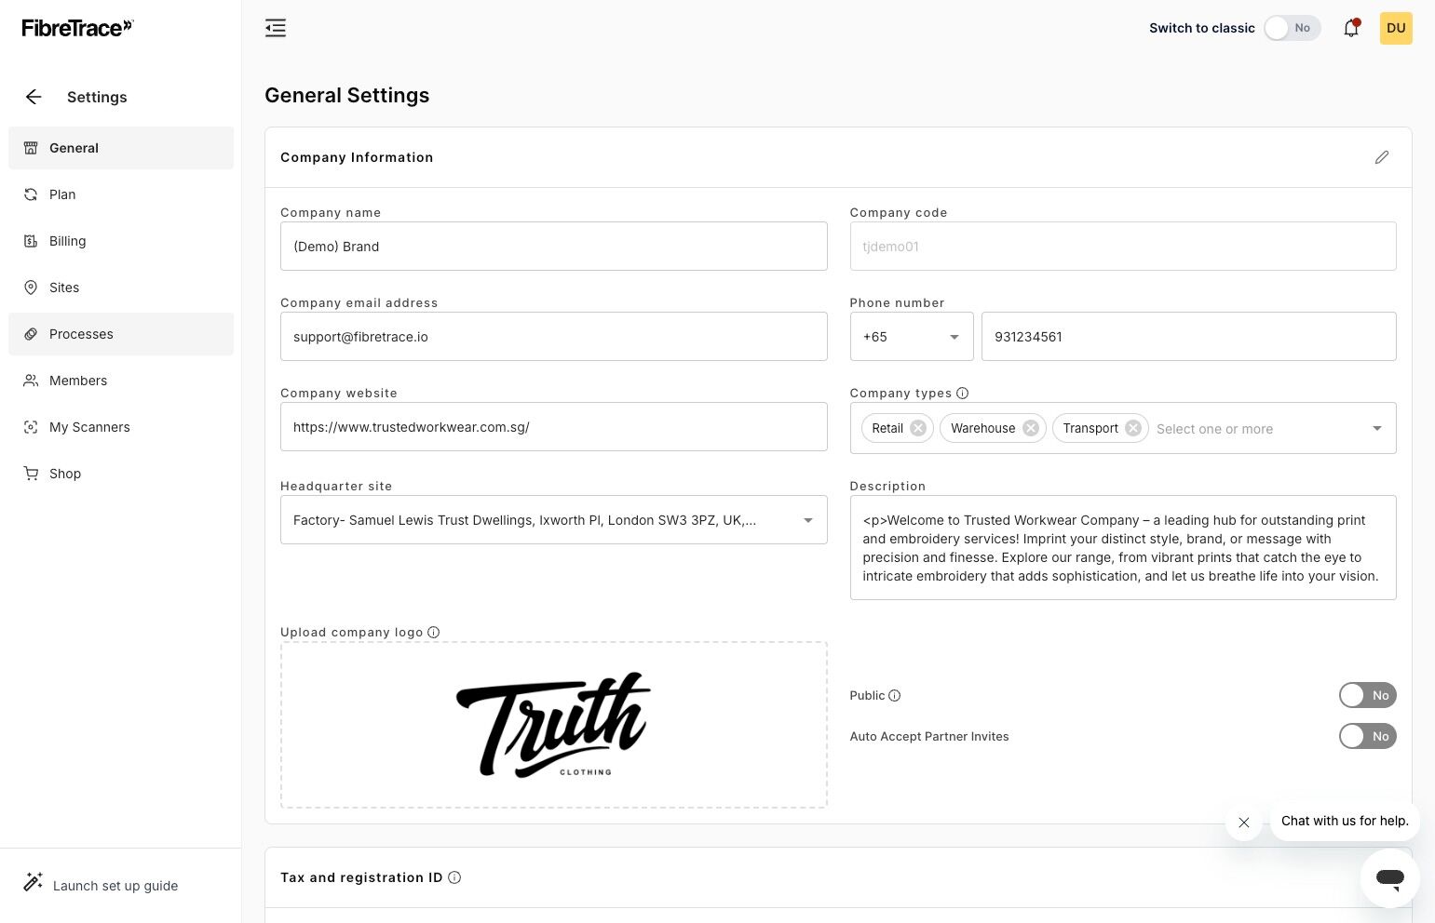Viewport: 1435px width, 923px height.
Task: Edit Company Information with pencil icon
Action: tap(1382, 157)
